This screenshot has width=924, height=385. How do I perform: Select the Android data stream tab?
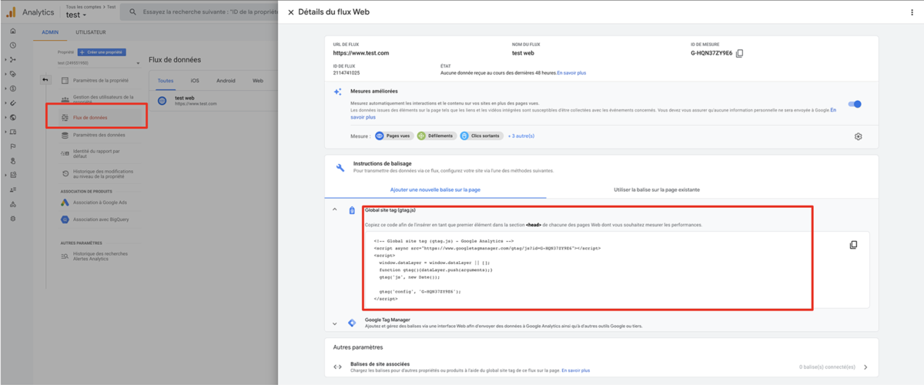pyautogui.click(x=226, y=80)
